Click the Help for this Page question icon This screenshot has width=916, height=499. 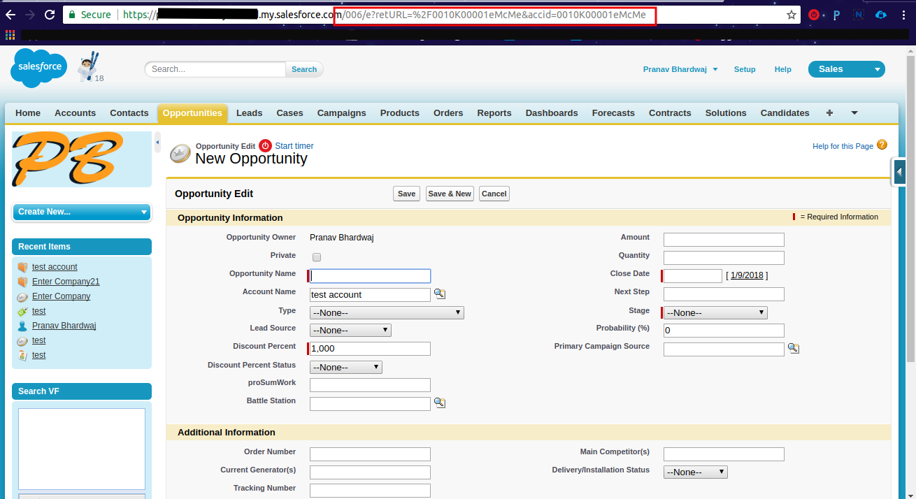point(882,145)
